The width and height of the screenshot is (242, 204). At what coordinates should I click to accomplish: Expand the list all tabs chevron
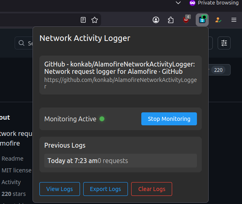coord(178,3)
